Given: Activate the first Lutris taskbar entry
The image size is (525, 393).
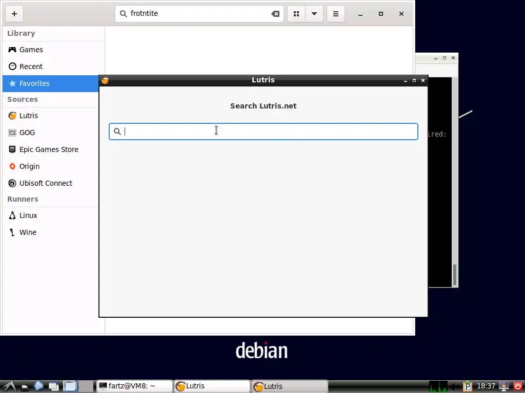Looking at the screenshot, I should coord(212,386).
